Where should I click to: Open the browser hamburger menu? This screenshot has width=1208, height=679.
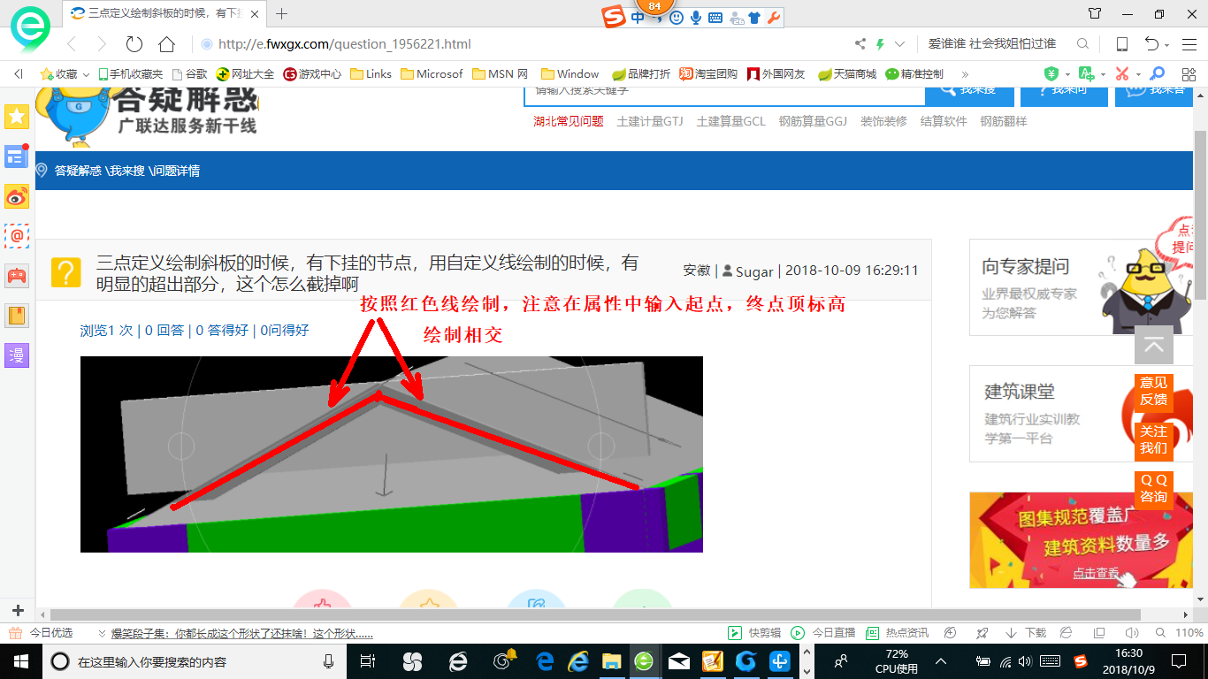(1189, 44)
